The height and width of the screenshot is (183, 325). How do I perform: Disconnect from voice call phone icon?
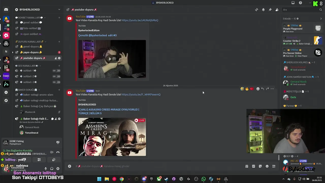point(58,152)
